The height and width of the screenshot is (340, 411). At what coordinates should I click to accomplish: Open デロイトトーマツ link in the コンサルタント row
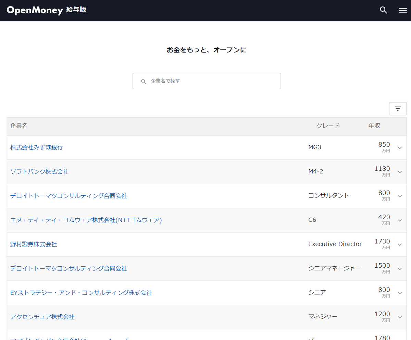68,196
